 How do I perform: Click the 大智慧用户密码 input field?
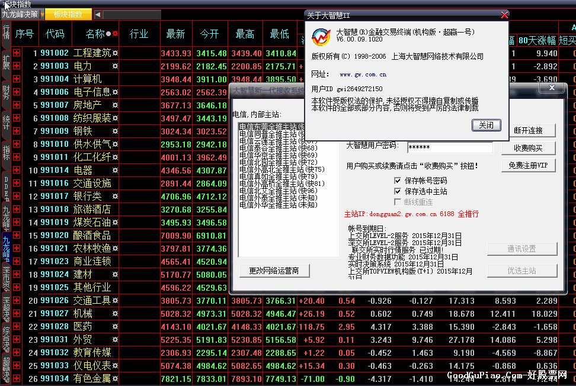pyautogui.click(x=450, y=147)
